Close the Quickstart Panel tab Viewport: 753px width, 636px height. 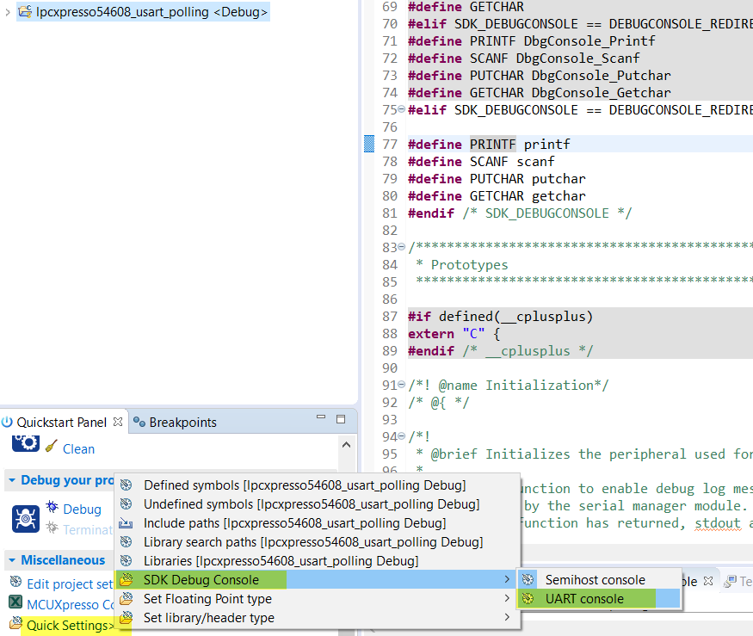click(118, 422)
